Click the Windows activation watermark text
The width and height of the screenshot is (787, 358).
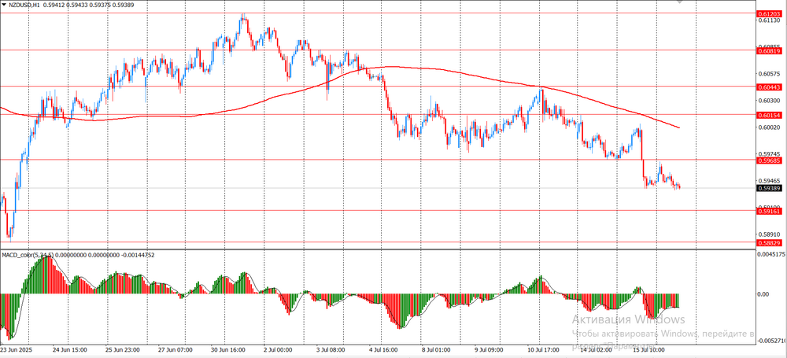point(628,319)
